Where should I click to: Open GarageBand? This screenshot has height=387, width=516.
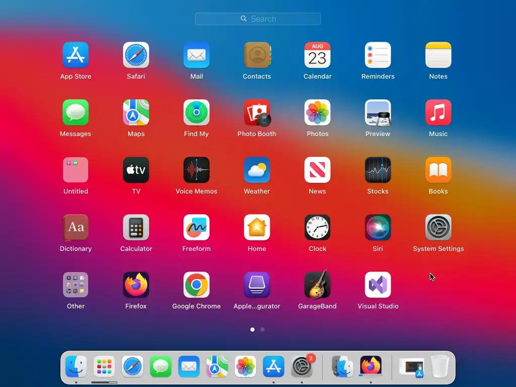pyautogui.click(x=317, y=284)
